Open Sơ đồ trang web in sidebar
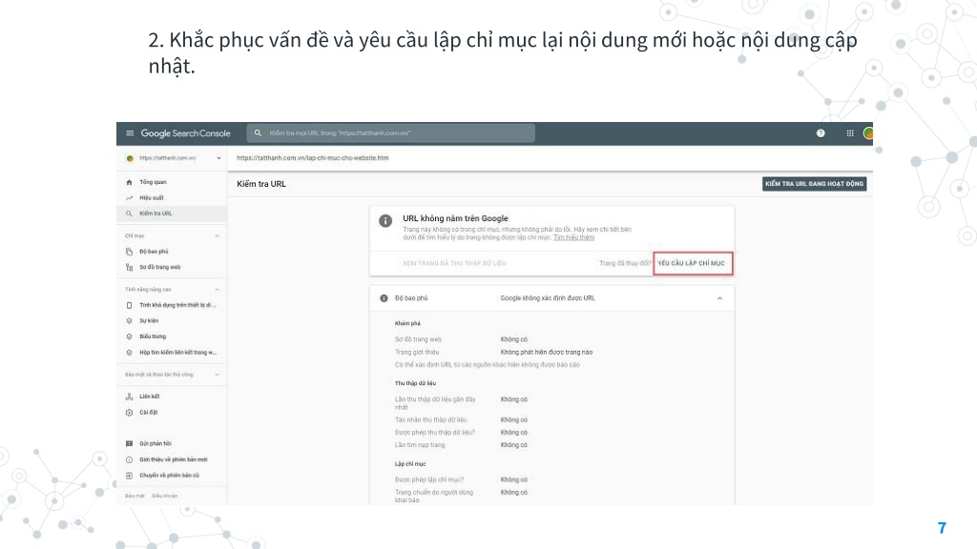Image resolution: width=977 pixels, height=549 pixels. 160,267
